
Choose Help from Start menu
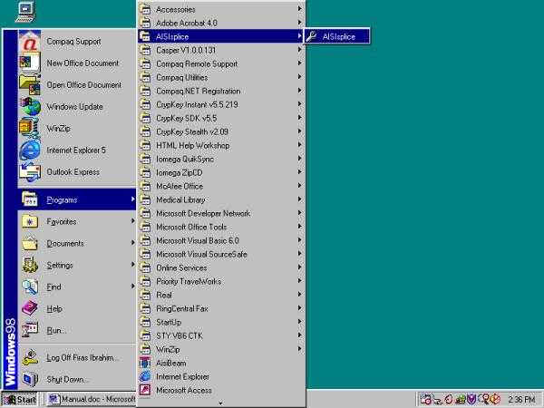pos(77,308)
